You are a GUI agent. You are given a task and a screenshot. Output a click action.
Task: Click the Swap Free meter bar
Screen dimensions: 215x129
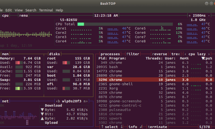[19, 88]
